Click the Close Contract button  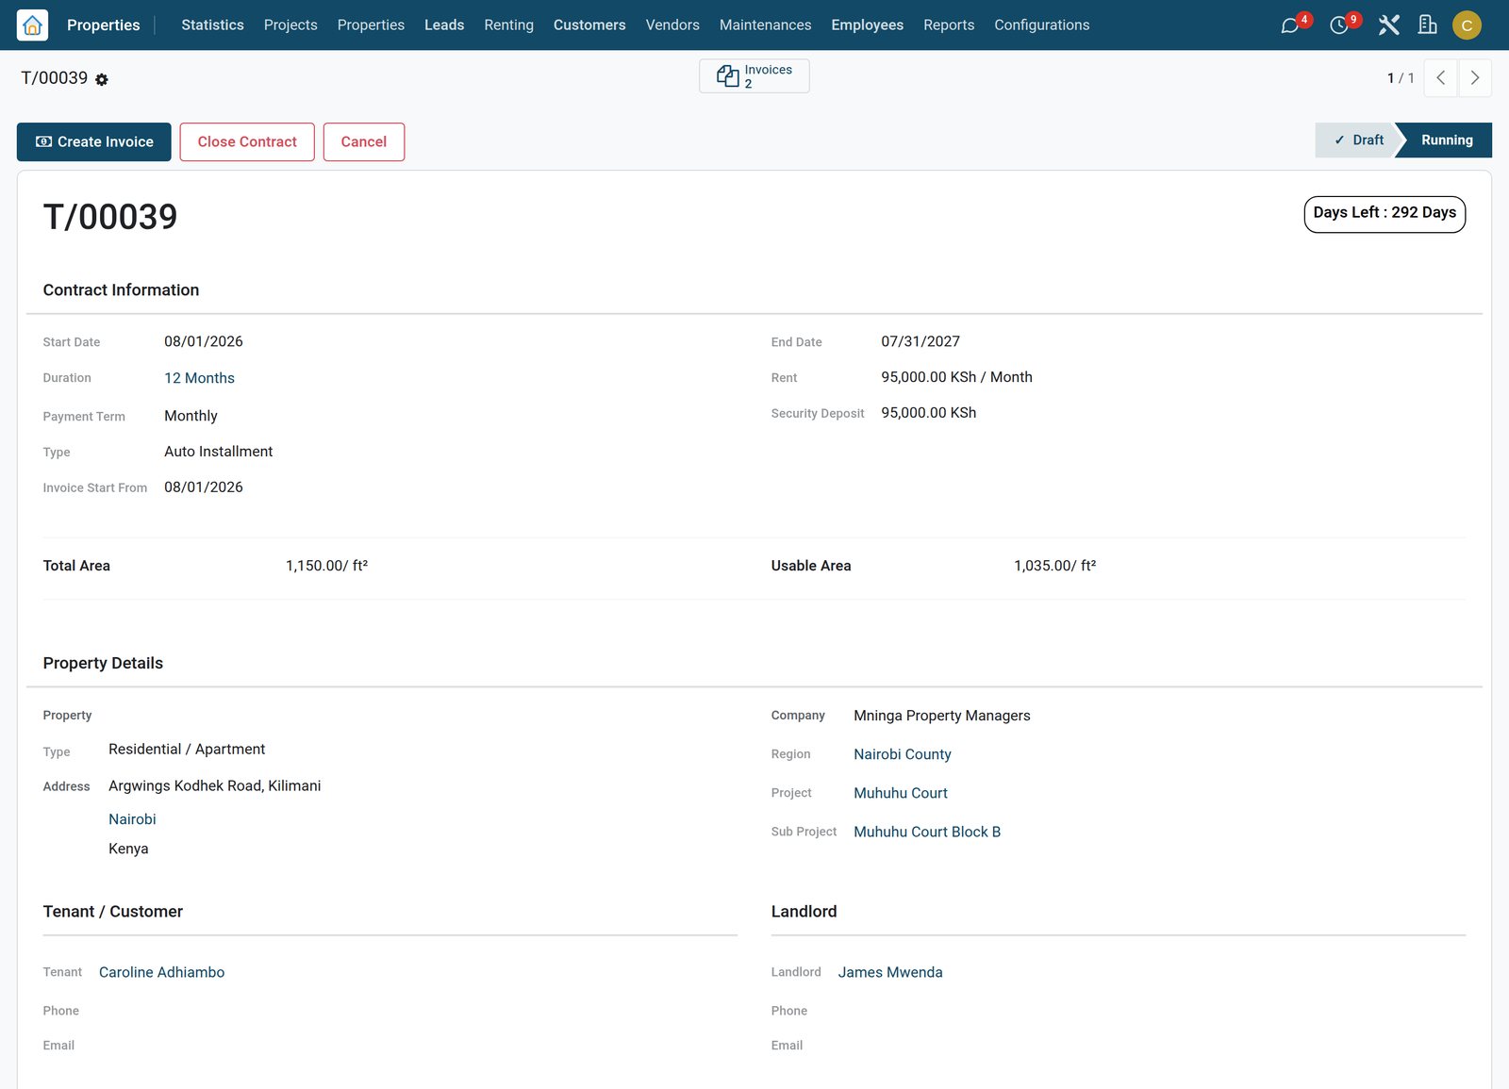tap(247, 141)
